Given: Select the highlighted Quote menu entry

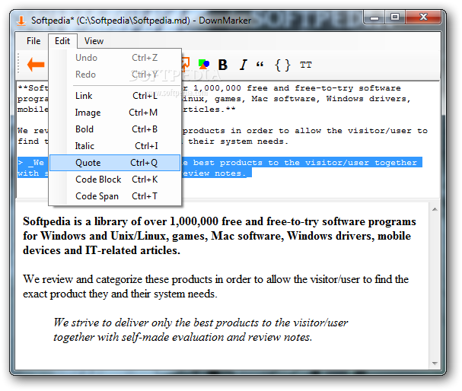Looking at the screenshot, I should [115, 163].
